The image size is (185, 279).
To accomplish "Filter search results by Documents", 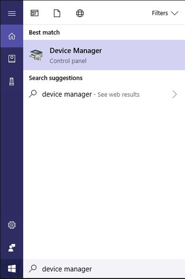I will click(57, 13).
